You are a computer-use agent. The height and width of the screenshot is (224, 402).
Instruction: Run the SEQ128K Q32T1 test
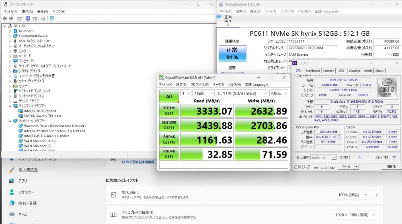(x=169, y=125)
